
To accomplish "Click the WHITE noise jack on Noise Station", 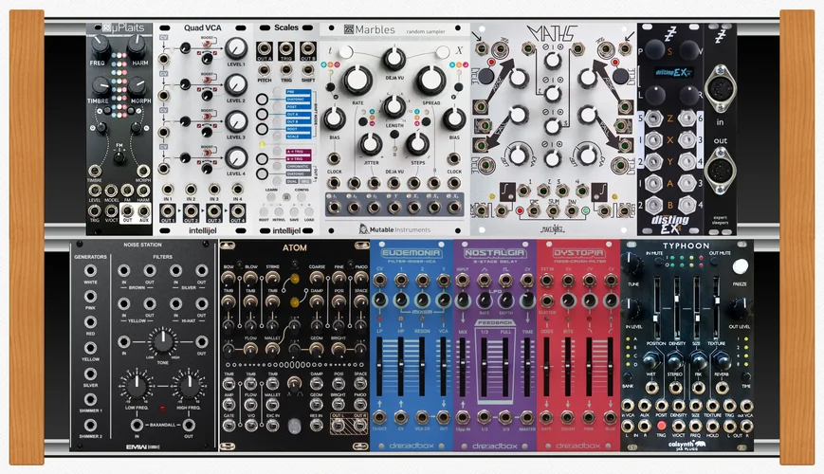I will click(90, 270).
